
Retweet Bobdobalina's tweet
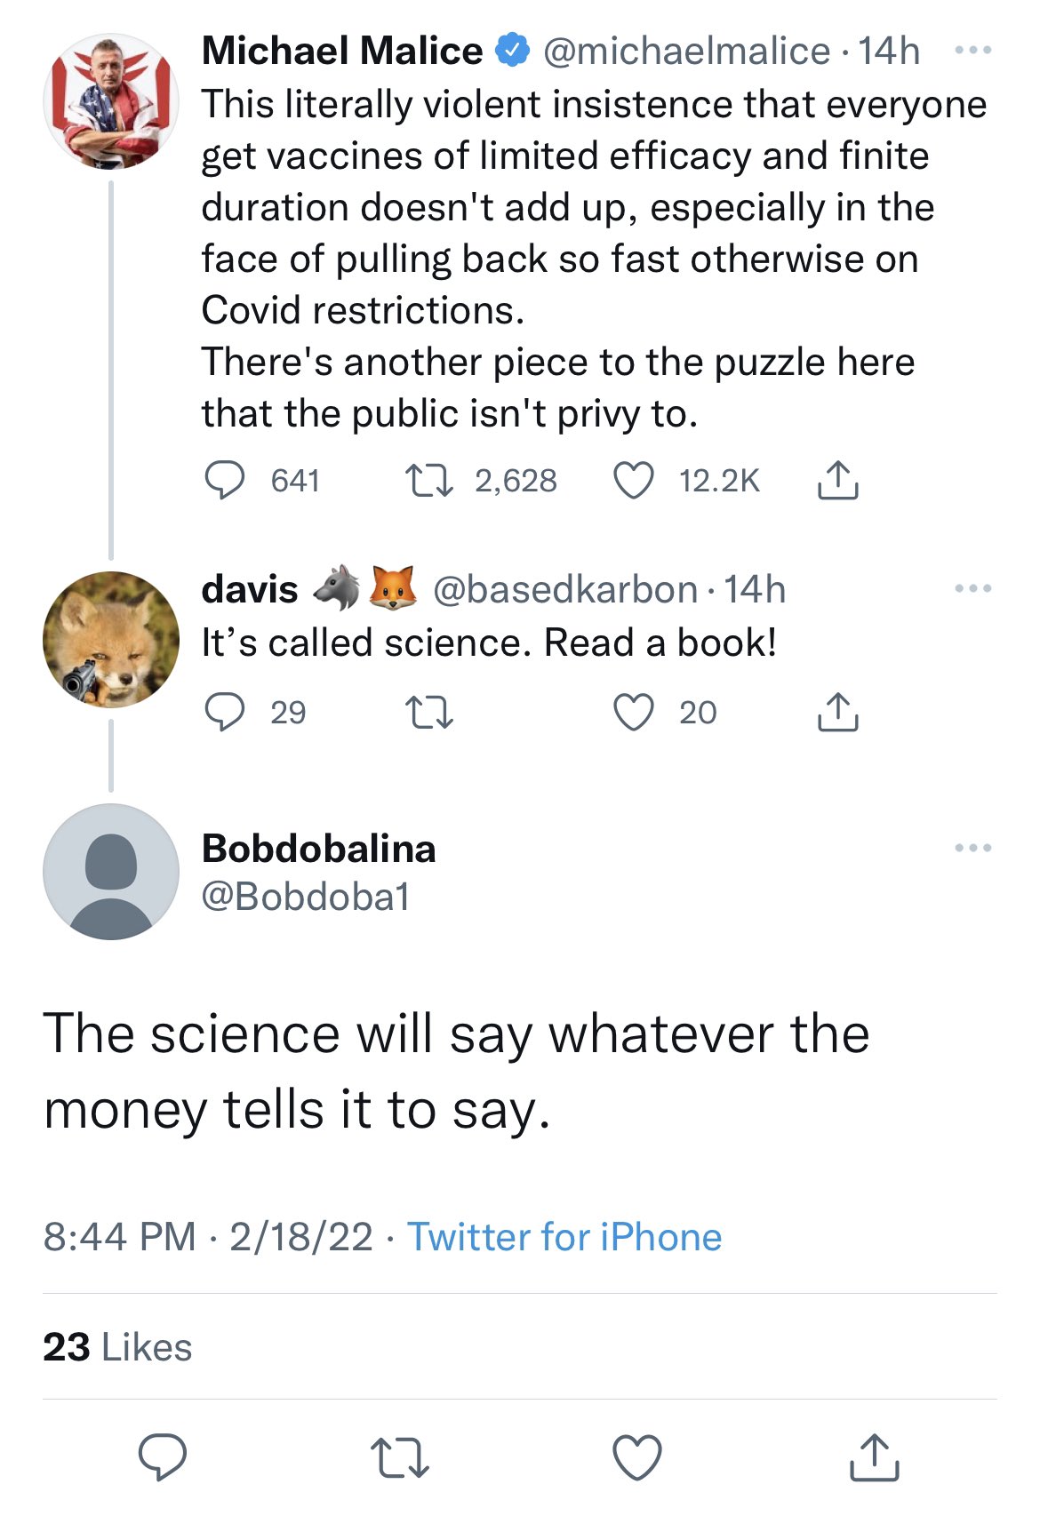399,1457
